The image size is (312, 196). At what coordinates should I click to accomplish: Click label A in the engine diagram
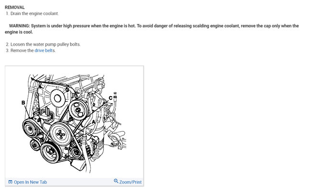[93, 122]
